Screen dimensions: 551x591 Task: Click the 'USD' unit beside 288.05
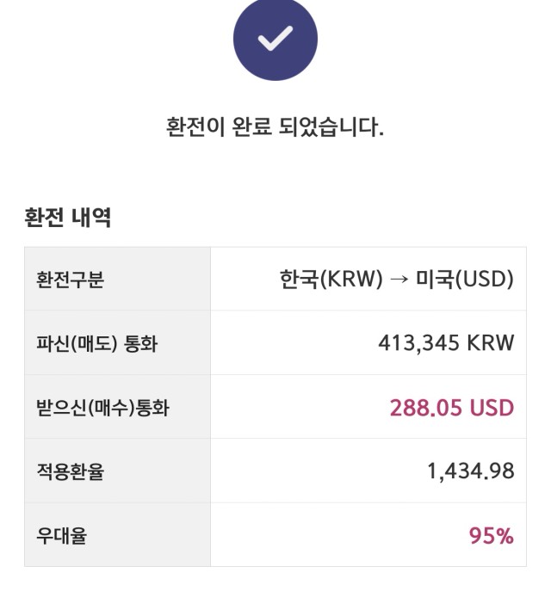click(492, 408)
